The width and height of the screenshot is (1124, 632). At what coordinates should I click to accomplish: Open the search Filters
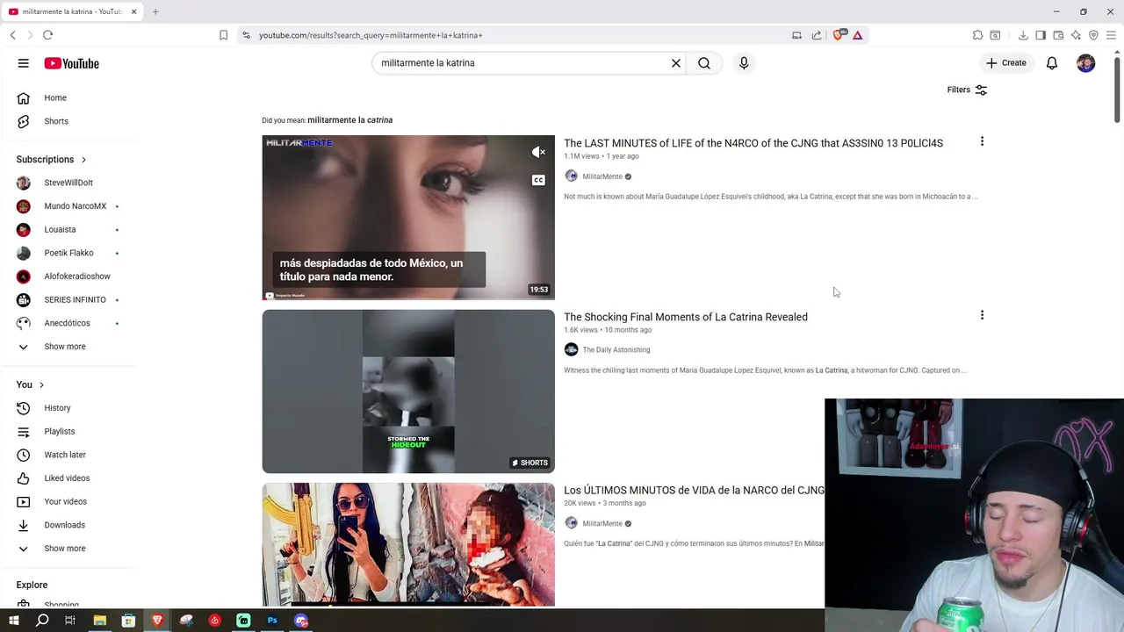(x=967, y=90)
